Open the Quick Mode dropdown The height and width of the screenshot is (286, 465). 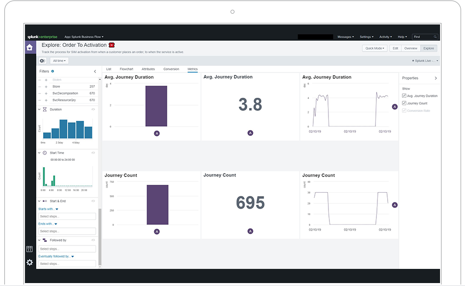click(x=374, y=48)
